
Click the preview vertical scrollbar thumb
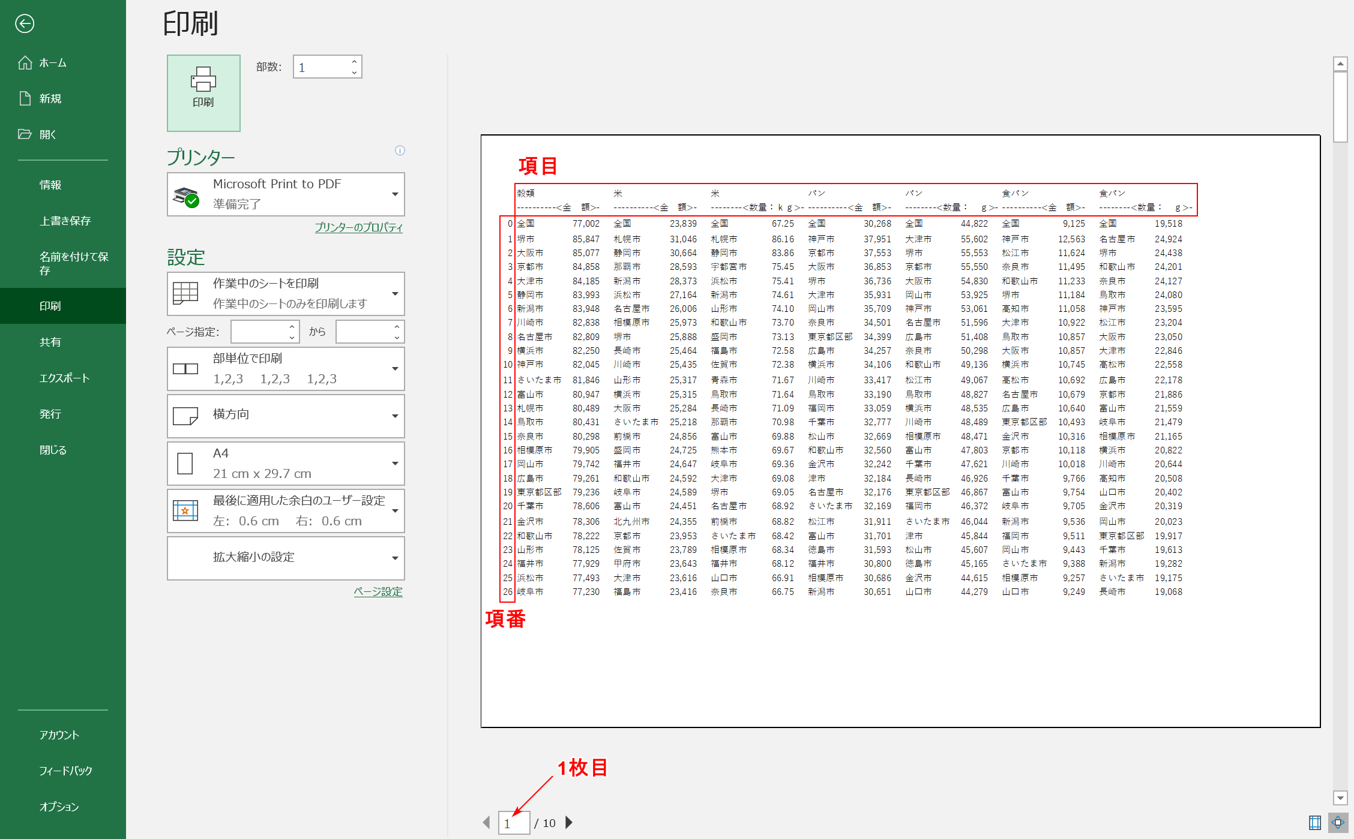[1340, 107]
